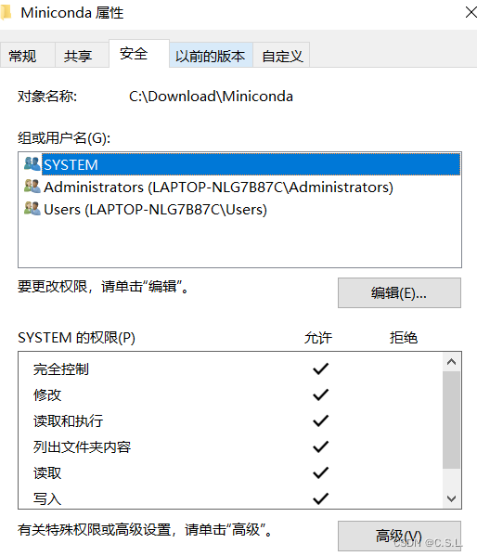Click the 拒绝 column header
477x556 pixels.
tap(404, 338)
